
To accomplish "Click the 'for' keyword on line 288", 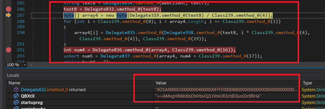I will pos(68,21).
